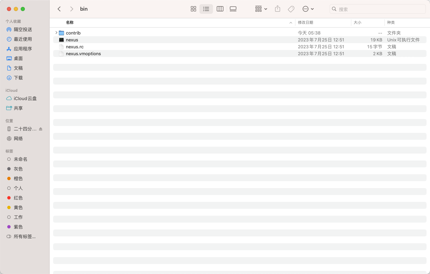Screen dimensions: 430x274
Task: Select the red (红色) tag
Action: point(18,198)
